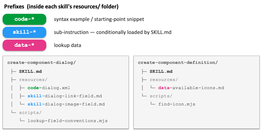Viewport: 262px width, 131px height.
Task: Select resources/ under create-component-dialog
Action: pos(33,80)
